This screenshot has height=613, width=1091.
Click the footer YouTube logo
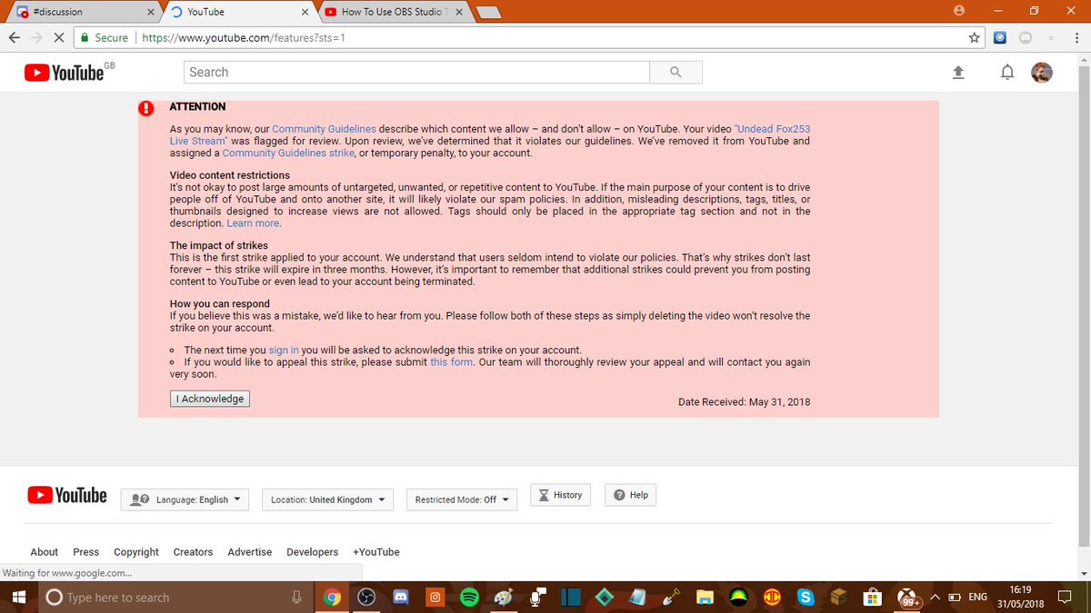pos(67,495)
